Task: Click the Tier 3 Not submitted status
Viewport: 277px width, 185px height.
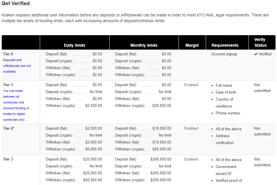Action: (262, 162)
